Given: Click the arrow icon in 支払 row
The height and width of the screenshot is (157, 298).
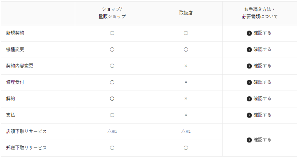Looking at the screenshot, I should tap(249, 115).
